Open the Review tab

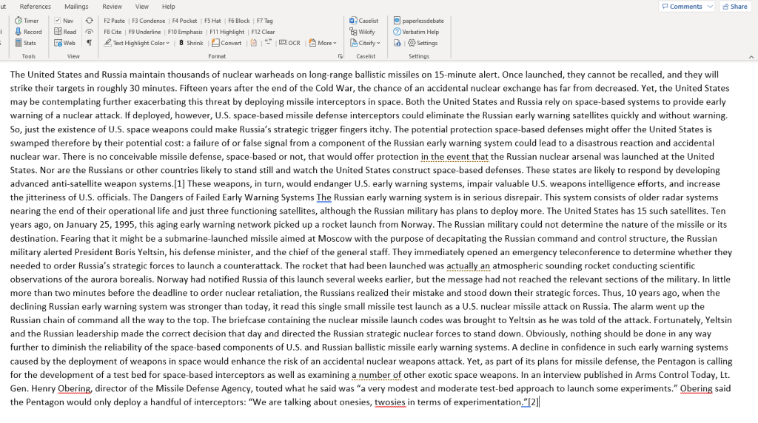[x=112, y=7]
